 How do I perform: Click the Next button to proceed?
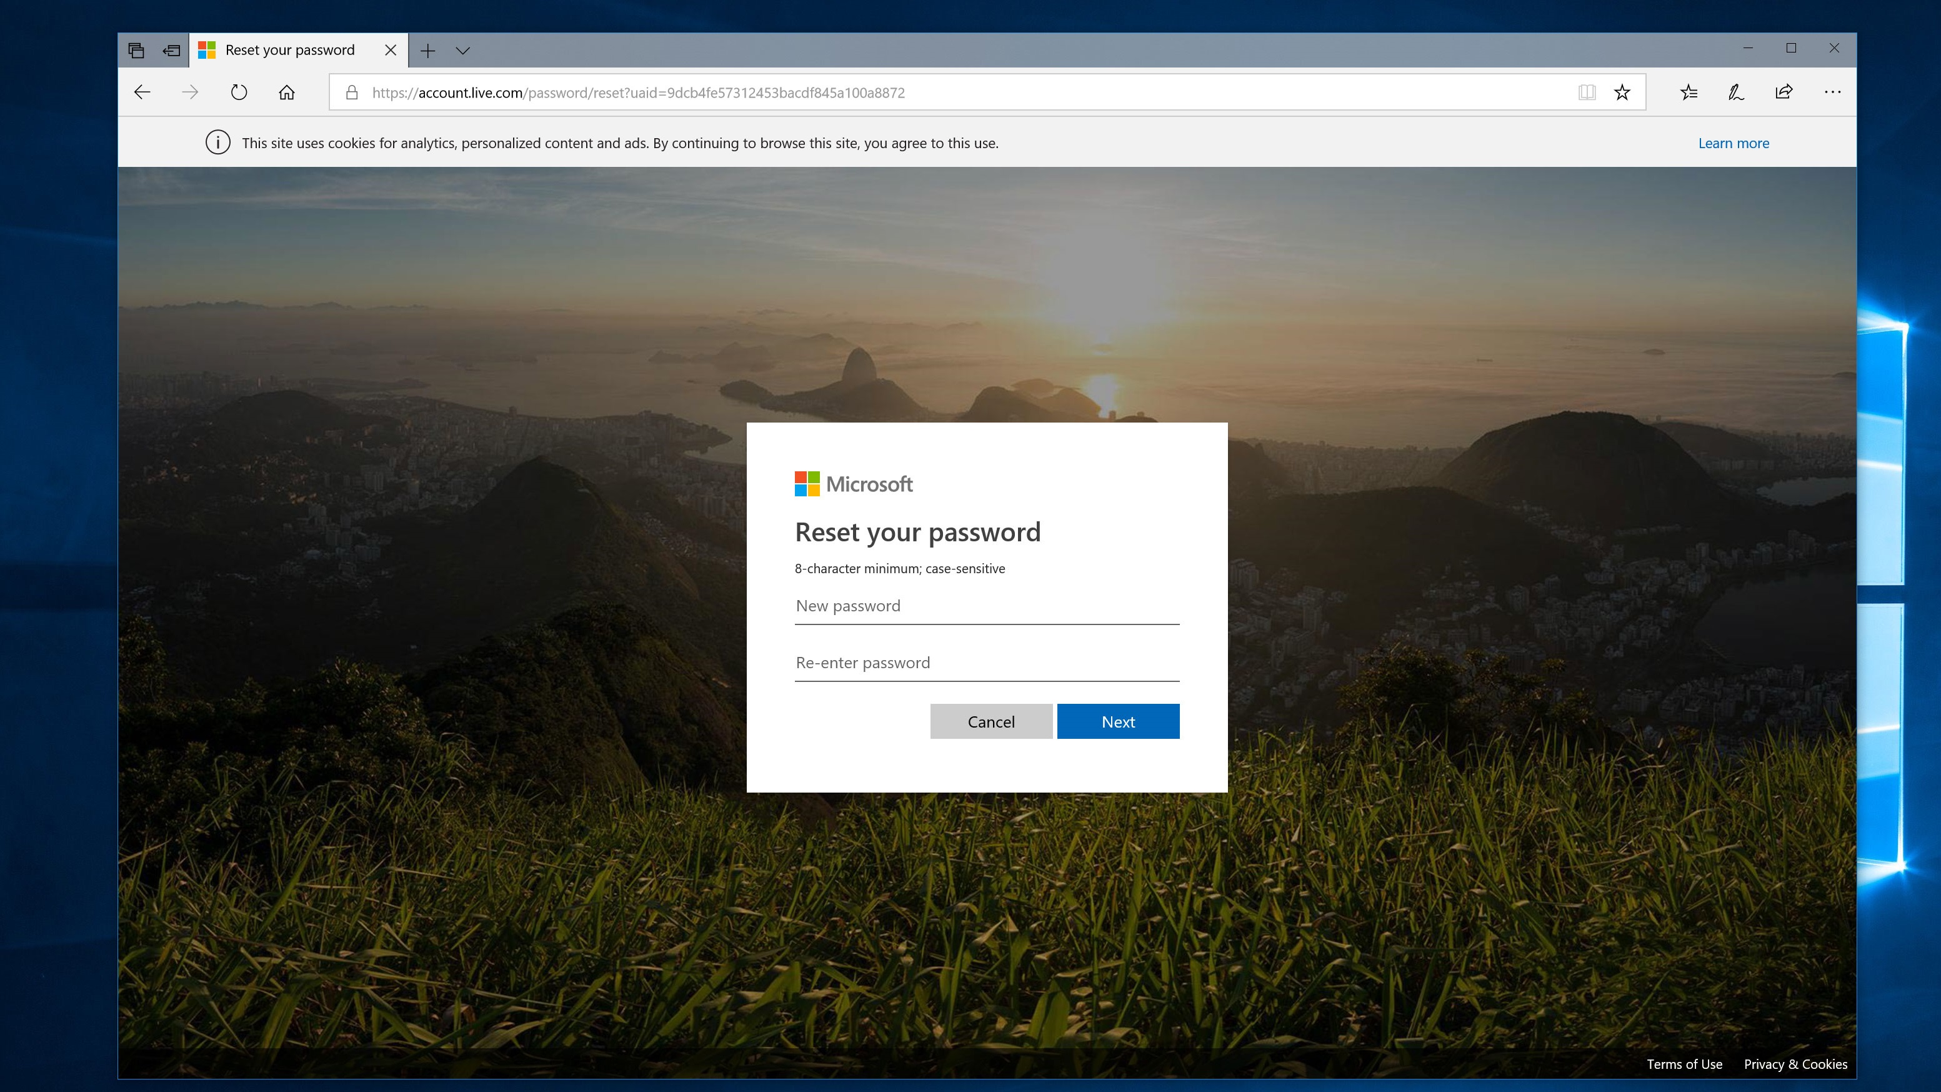click(x=1117, y=720)
